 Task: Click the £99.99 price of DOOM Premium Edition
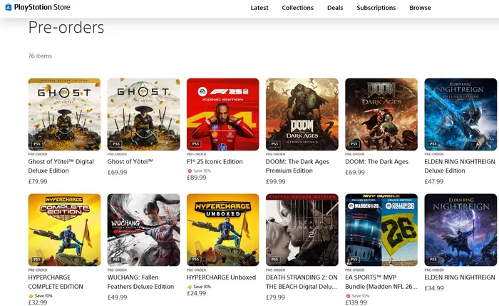[x=276, y=181]
